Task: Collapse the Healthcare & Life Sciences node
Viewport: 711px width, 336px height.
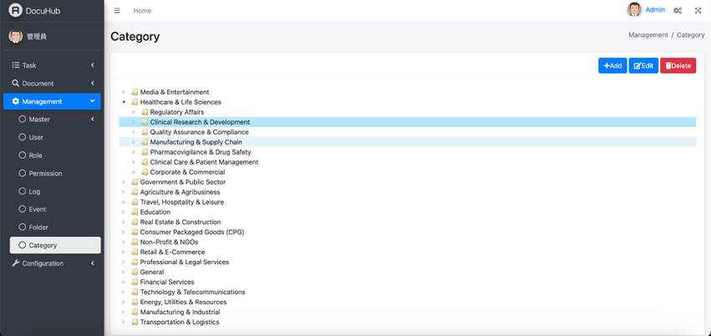Action: click(124, 102)
